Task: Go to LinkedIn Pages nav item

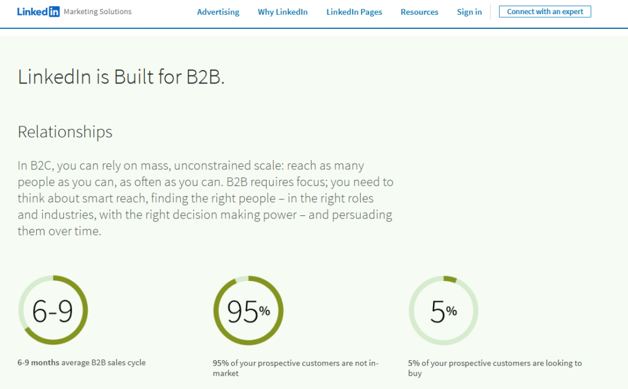Action: coord(354,12)
